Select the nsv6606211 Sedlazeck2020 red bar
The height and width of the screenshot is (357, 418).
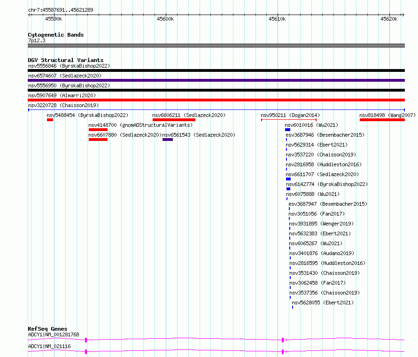(174, 120)
